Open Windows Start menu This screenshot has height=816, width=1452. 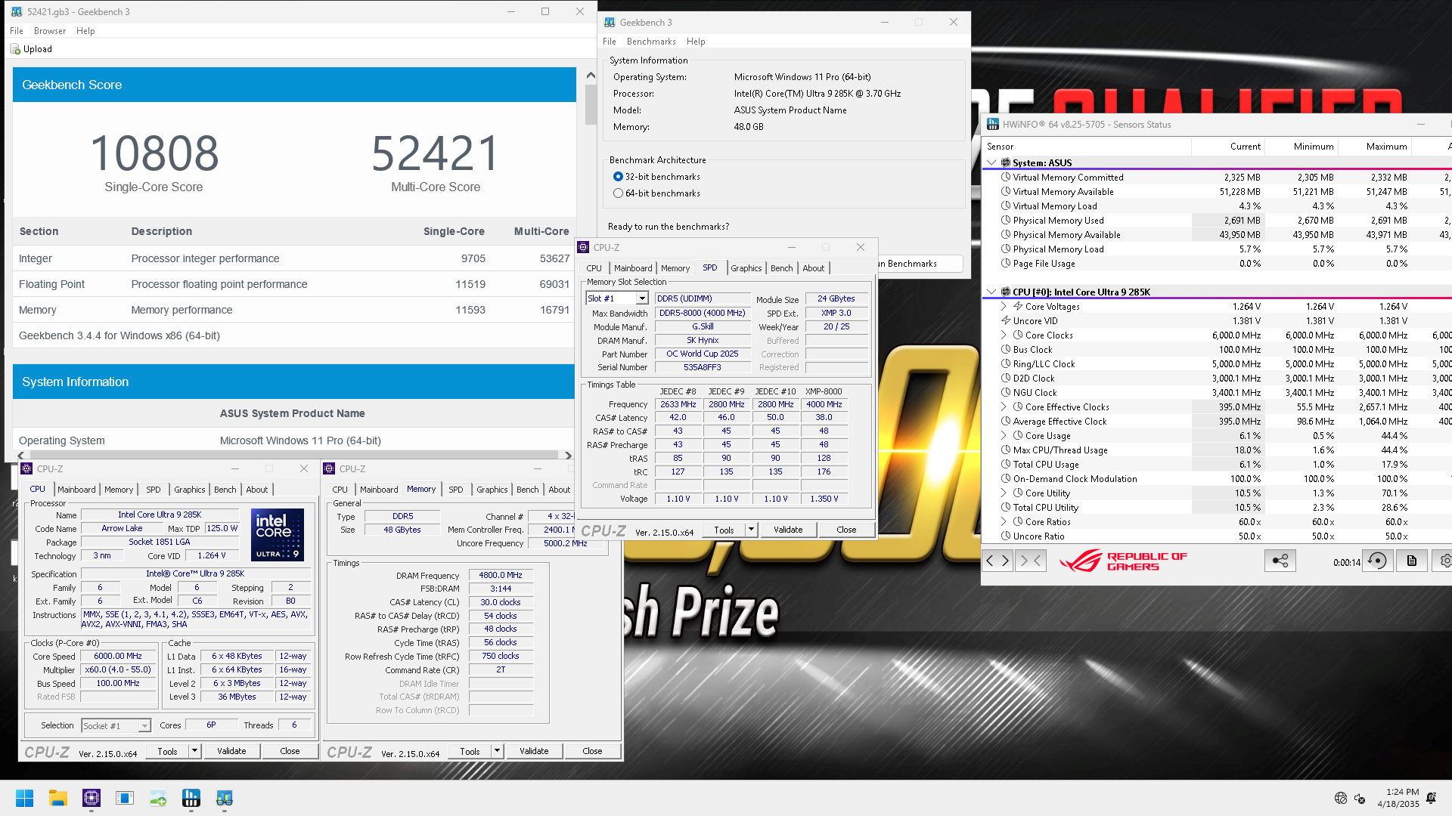coord(24,798)
